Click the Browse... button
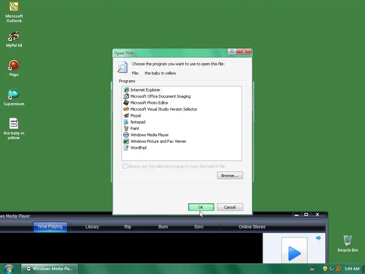The image size is (365, 274). [x=230, y=176]
